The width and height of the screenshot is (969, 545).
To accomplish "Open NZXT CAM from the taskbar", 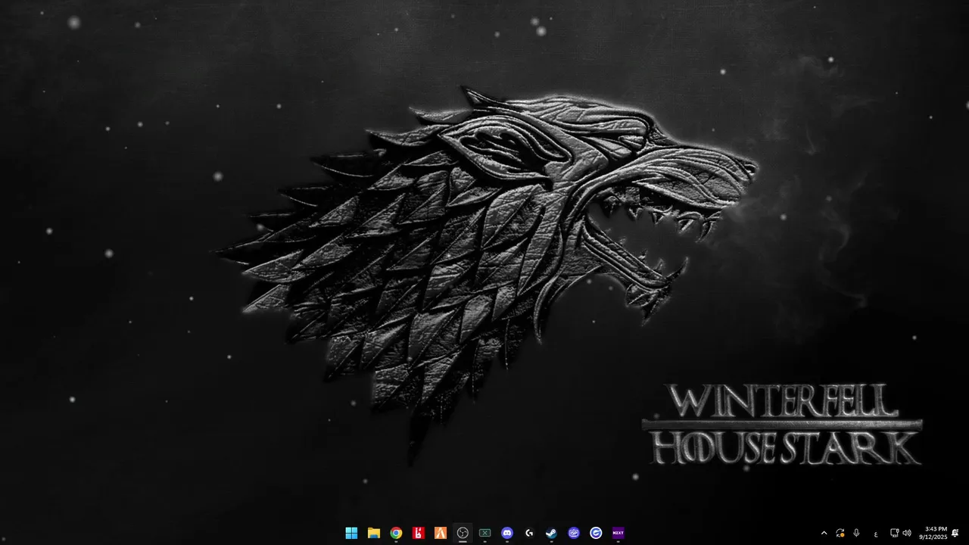I will click(x=618, y=533).
